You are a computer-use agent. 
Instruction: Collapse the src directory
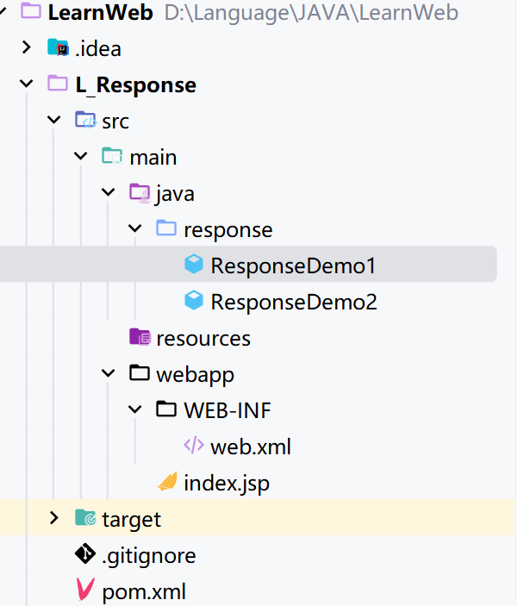pyautogui.click(x=54, y=121)
